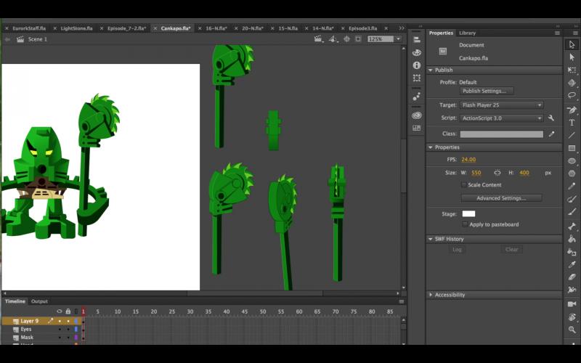The width and height of the screenshot is (581, 363).
Task: Enable Apply to pasteboard checkbox
Action: click(465, 224)
